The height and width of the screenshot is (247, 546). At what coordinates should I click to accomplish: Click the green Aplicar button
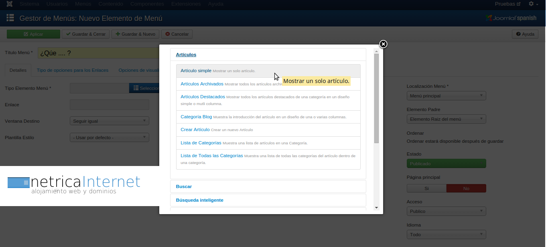pyautogui.click(x=33, y=34)
